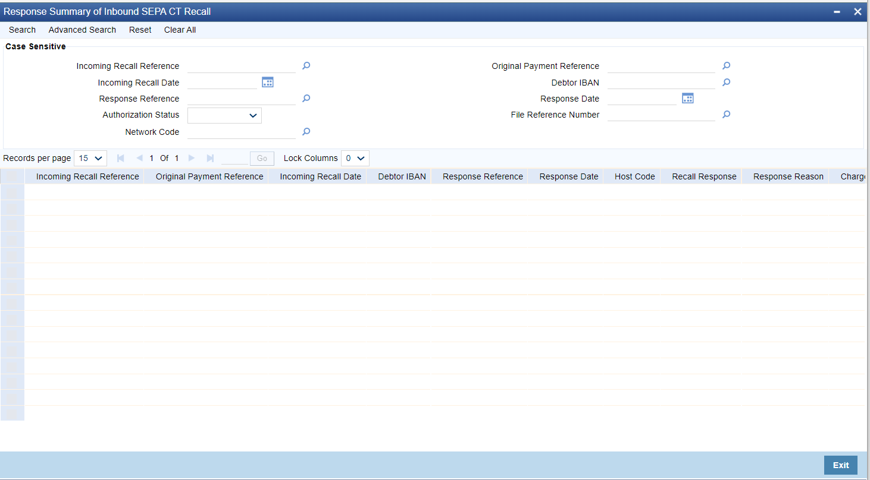Viewport: 870px width, 480px height.
Task: Open lookup for Debtor IBAN
Action: pyautogui.click(x=726, y=83)
